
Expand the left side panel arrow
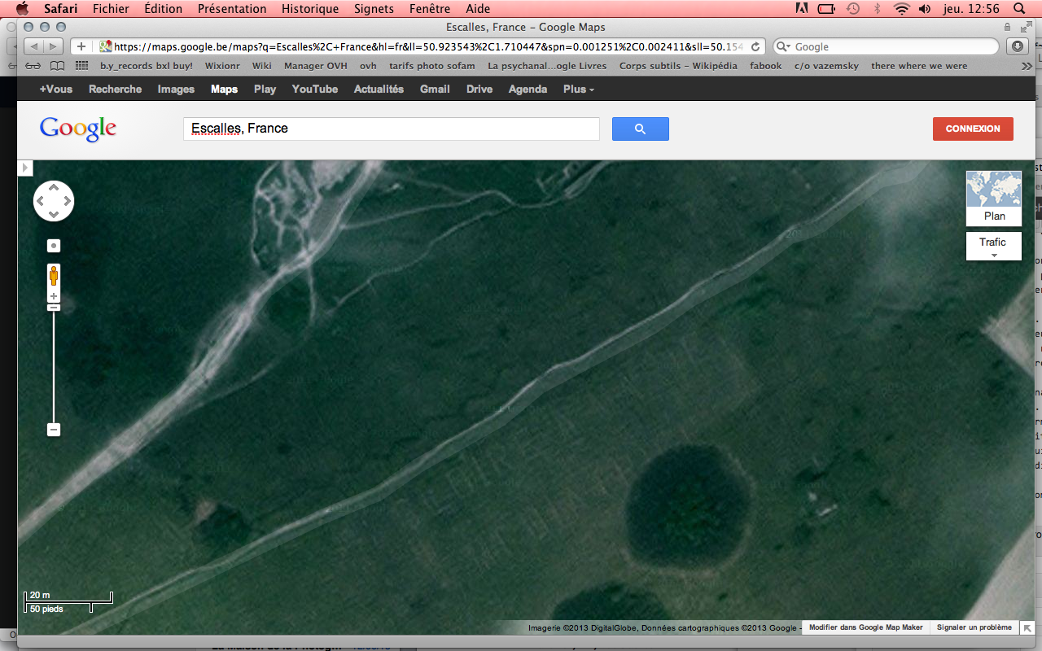[x=25, y=168]
